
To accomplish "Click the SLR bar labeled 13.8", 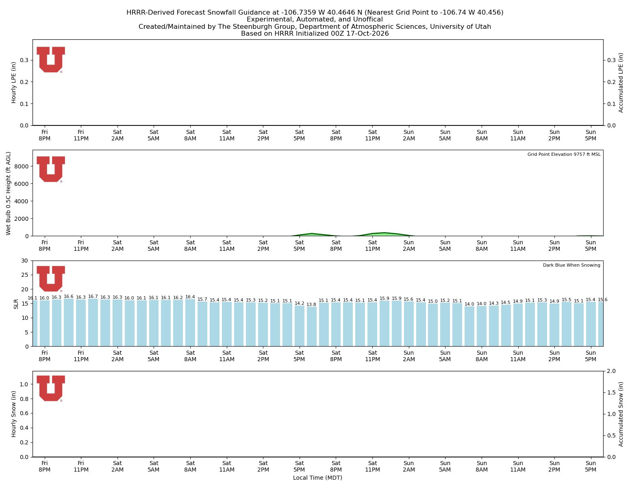I will [x=311, y=327].
